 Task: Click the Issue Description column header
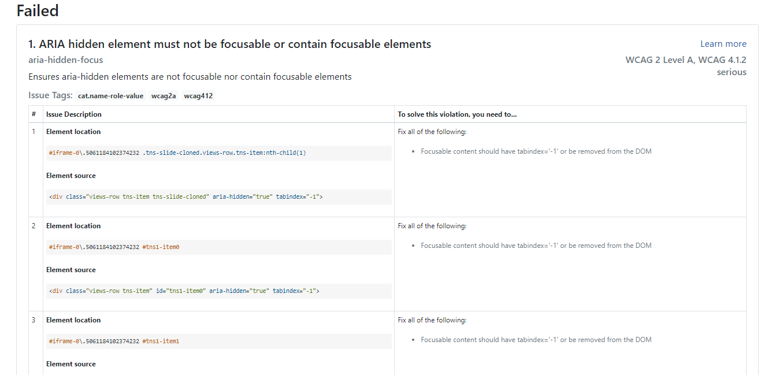(74, 114)
